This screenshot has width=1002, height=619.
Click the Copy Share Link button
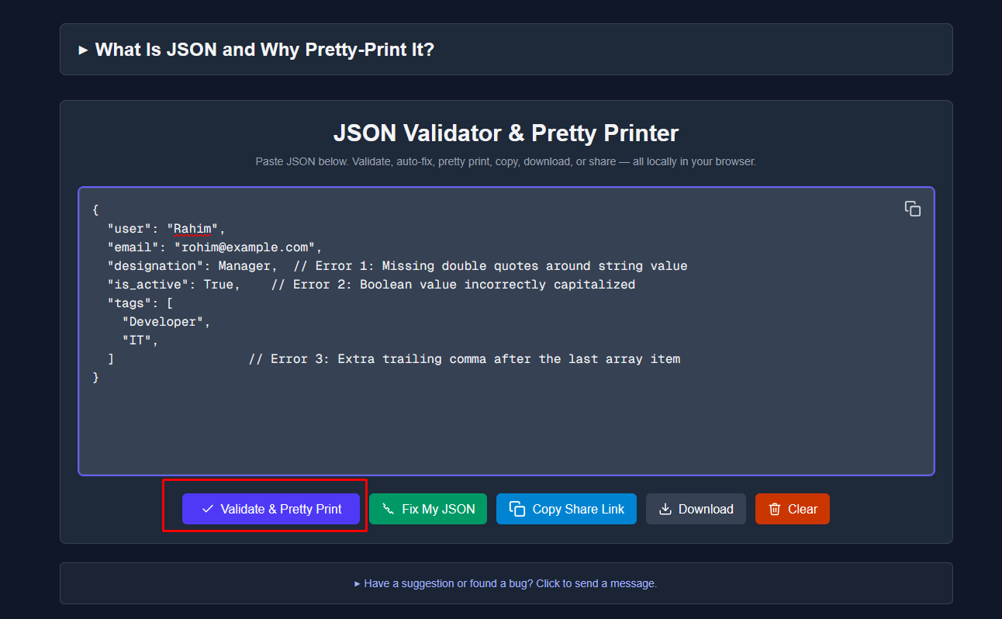[x=566, y=509]
